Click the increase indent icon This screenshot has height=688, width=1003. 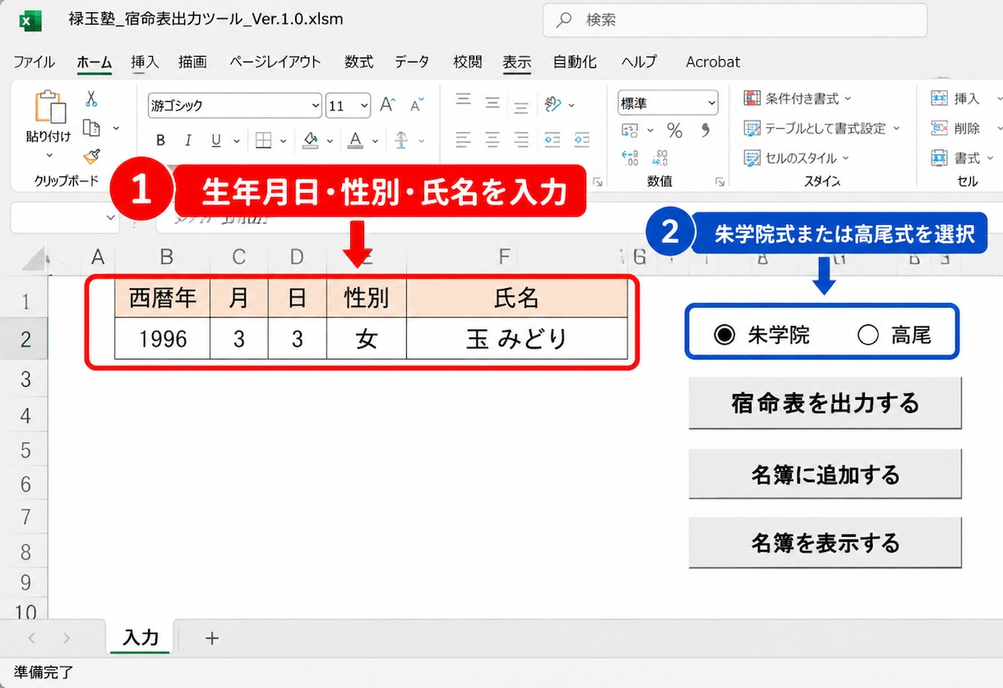[582, 139]
